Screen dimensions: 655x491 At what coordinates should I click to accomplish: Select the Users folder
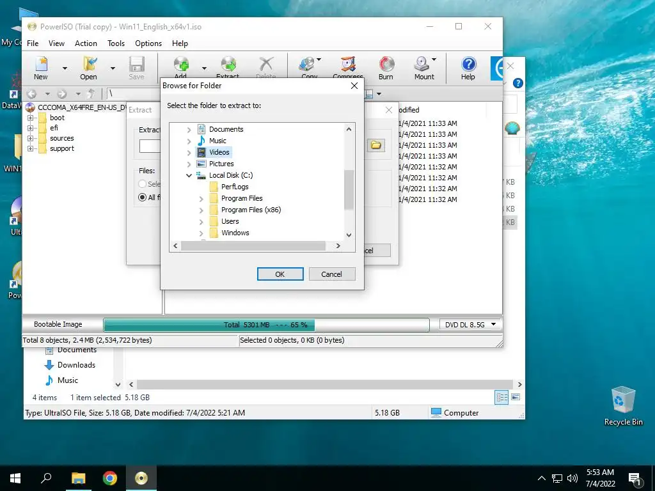click(230, 221)
